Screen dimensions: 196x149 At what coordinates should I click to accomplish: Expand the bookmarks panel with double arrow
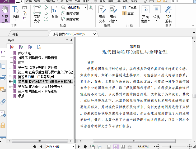67,40
